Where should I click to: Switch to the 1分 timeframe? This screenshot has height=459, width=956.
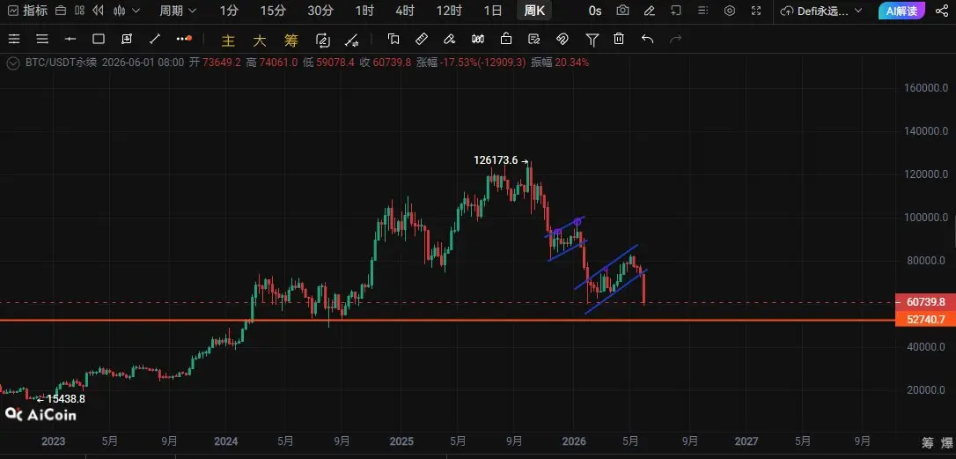tap(229, 11)
